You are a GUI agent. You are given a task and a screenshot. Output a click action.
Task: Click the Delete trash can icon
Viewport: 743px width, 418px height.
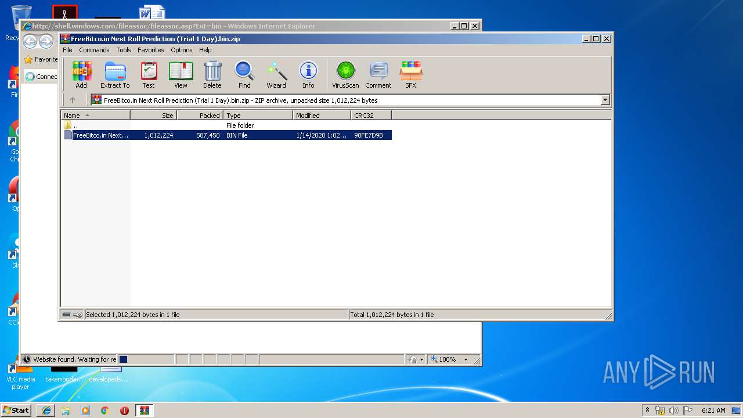[x=212, y=75]
